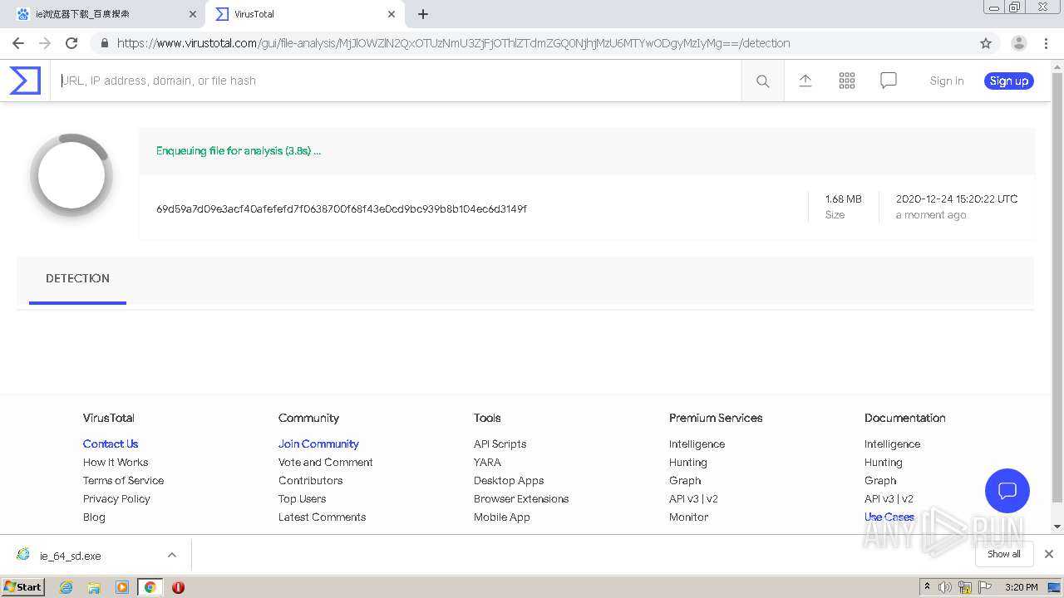Click Show all downloads button
This screenshot has height=598, width=1064.
(x=1004, y=554)
